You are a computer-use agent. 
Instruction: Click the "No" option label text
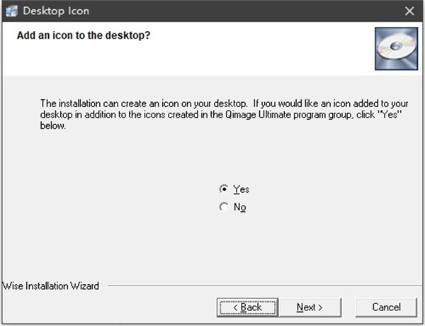239,207
